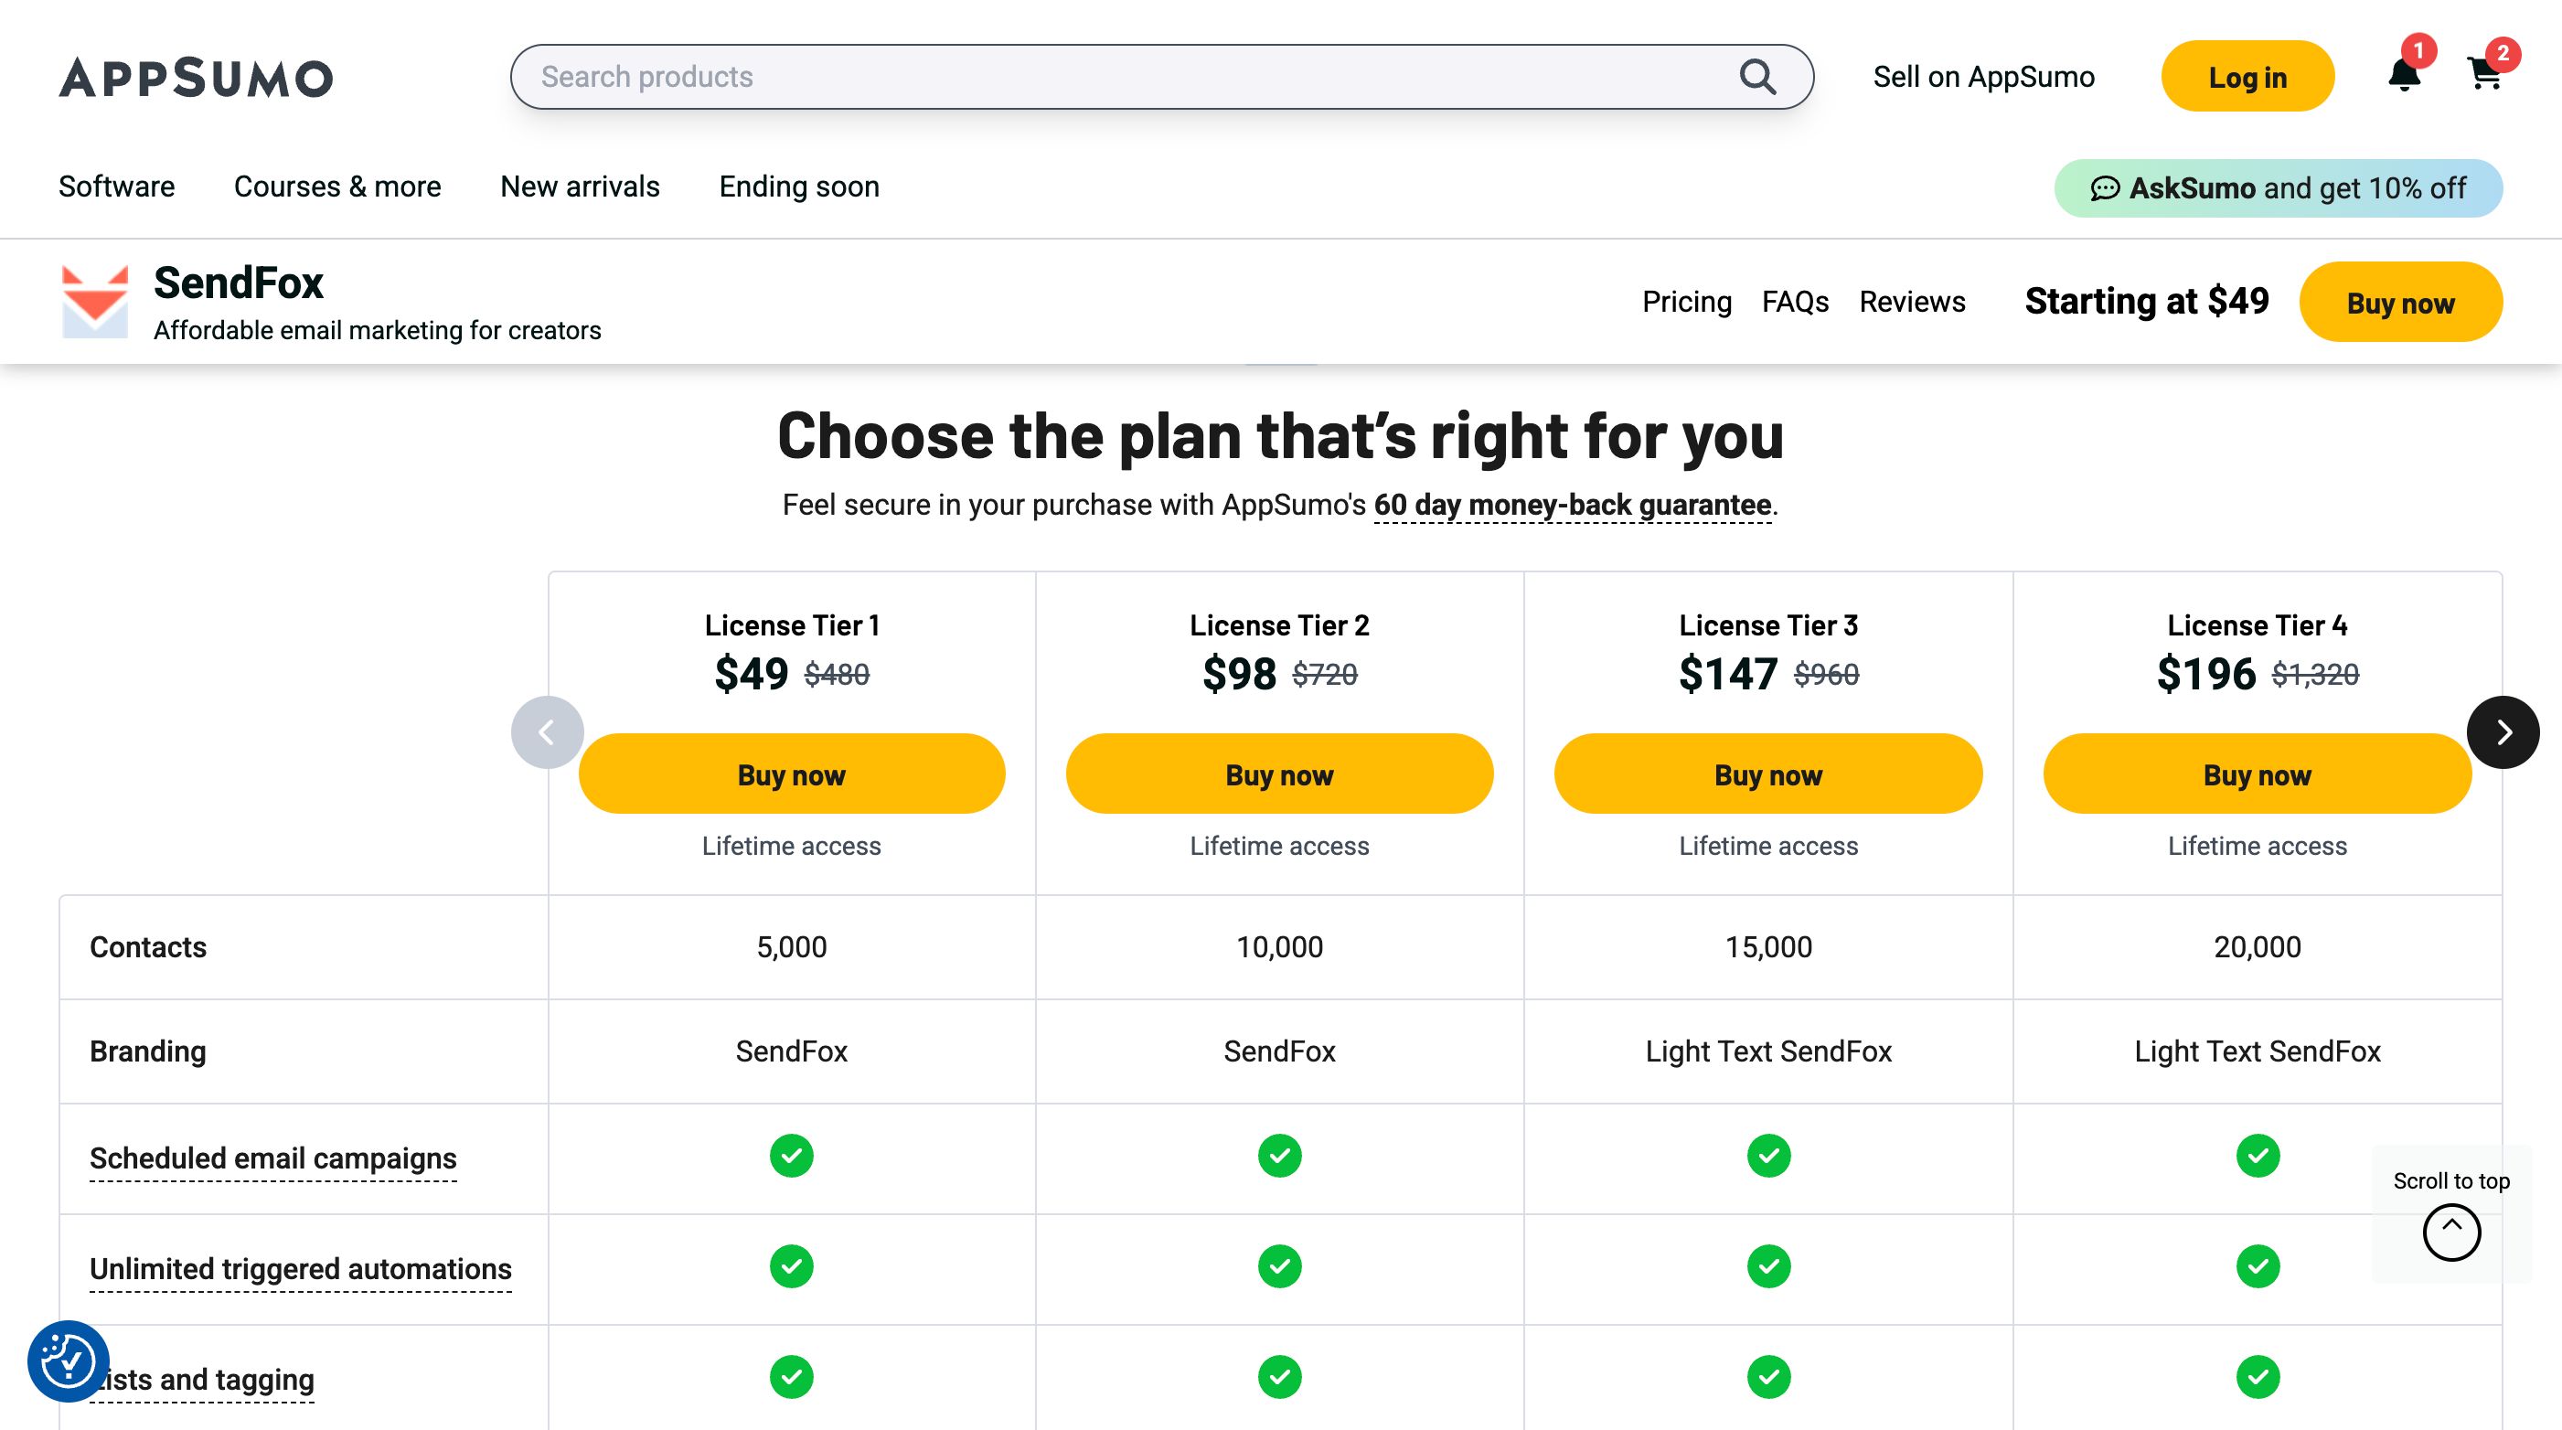Click the next tiers carousel arrow
The width and height of the screenshot is (2562, 1430).
pyautogui.click(x=2503, y=733)
